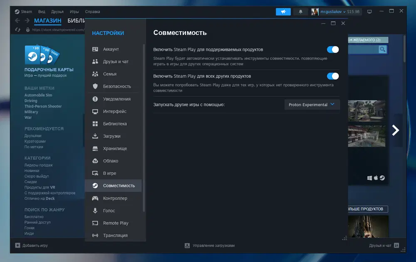The image size is (416, 262).
Task: Open the announcements megaphone icon
Action: coord(283,12)
